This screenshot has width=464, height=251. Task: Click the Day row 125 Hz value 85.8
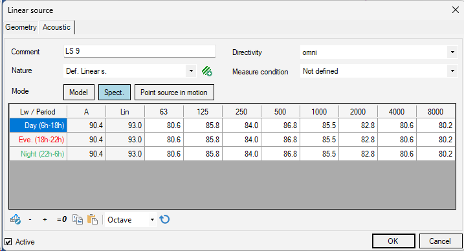[x=203, y=125]
